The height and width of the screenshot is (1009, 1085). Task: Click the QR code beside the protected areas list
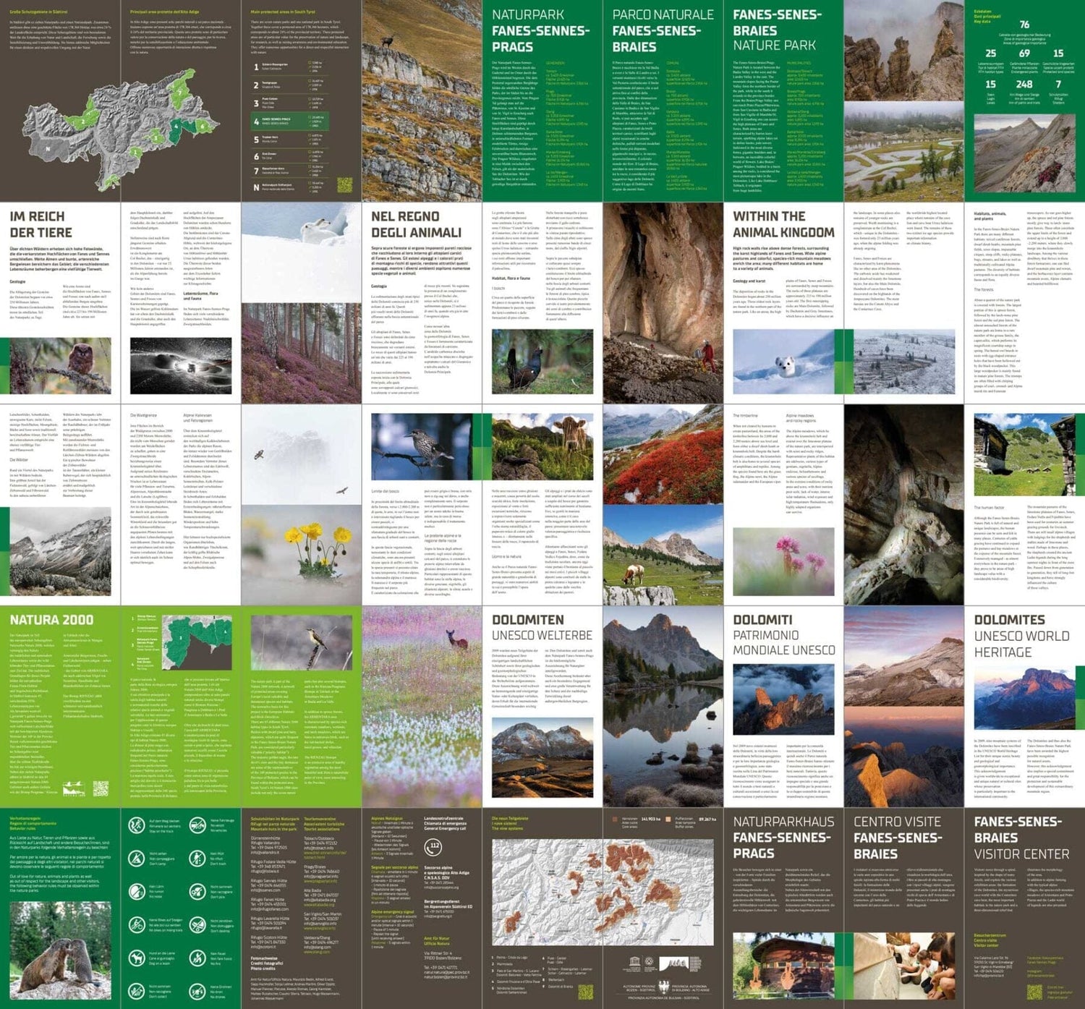click(x=344, y=185)
